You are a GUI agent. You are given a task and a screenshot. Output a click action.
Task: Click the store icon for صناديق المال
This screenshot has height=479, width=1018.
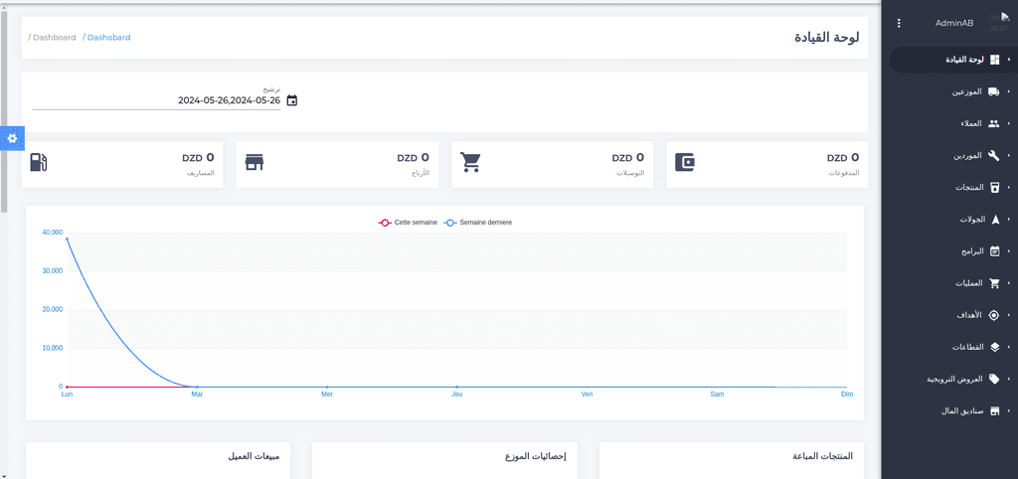point(994,411)
